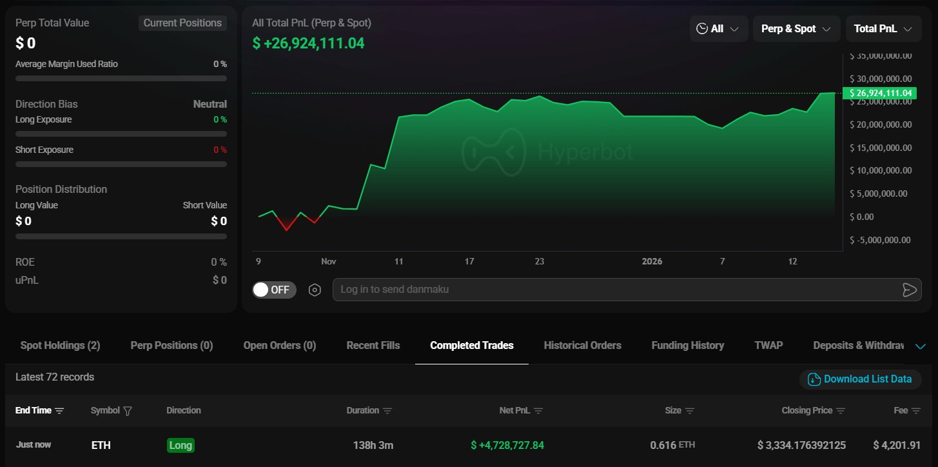Screen dimensions: 938x467
Task: Open the Spot Holdings (2) tab
Action: click(x=60, y=346)
